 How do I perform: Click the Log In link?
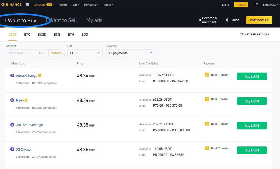[225, 5]
